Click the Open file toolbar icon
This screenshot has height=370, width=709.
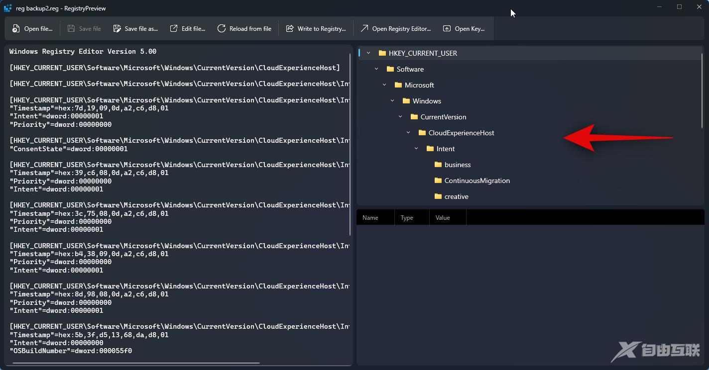[16, 29]
